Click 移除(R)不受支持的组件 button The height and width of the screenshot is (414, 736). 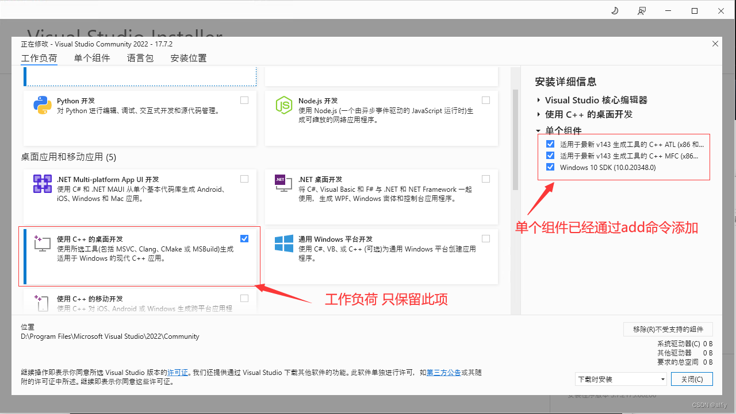(x=668, y=329)
